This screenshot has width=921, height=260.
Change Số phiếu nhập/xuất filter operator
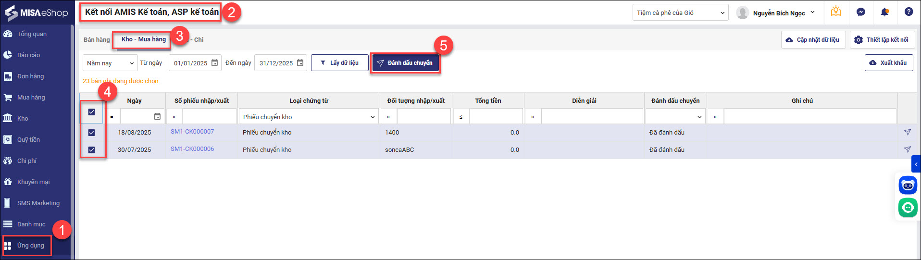(174, 117)
